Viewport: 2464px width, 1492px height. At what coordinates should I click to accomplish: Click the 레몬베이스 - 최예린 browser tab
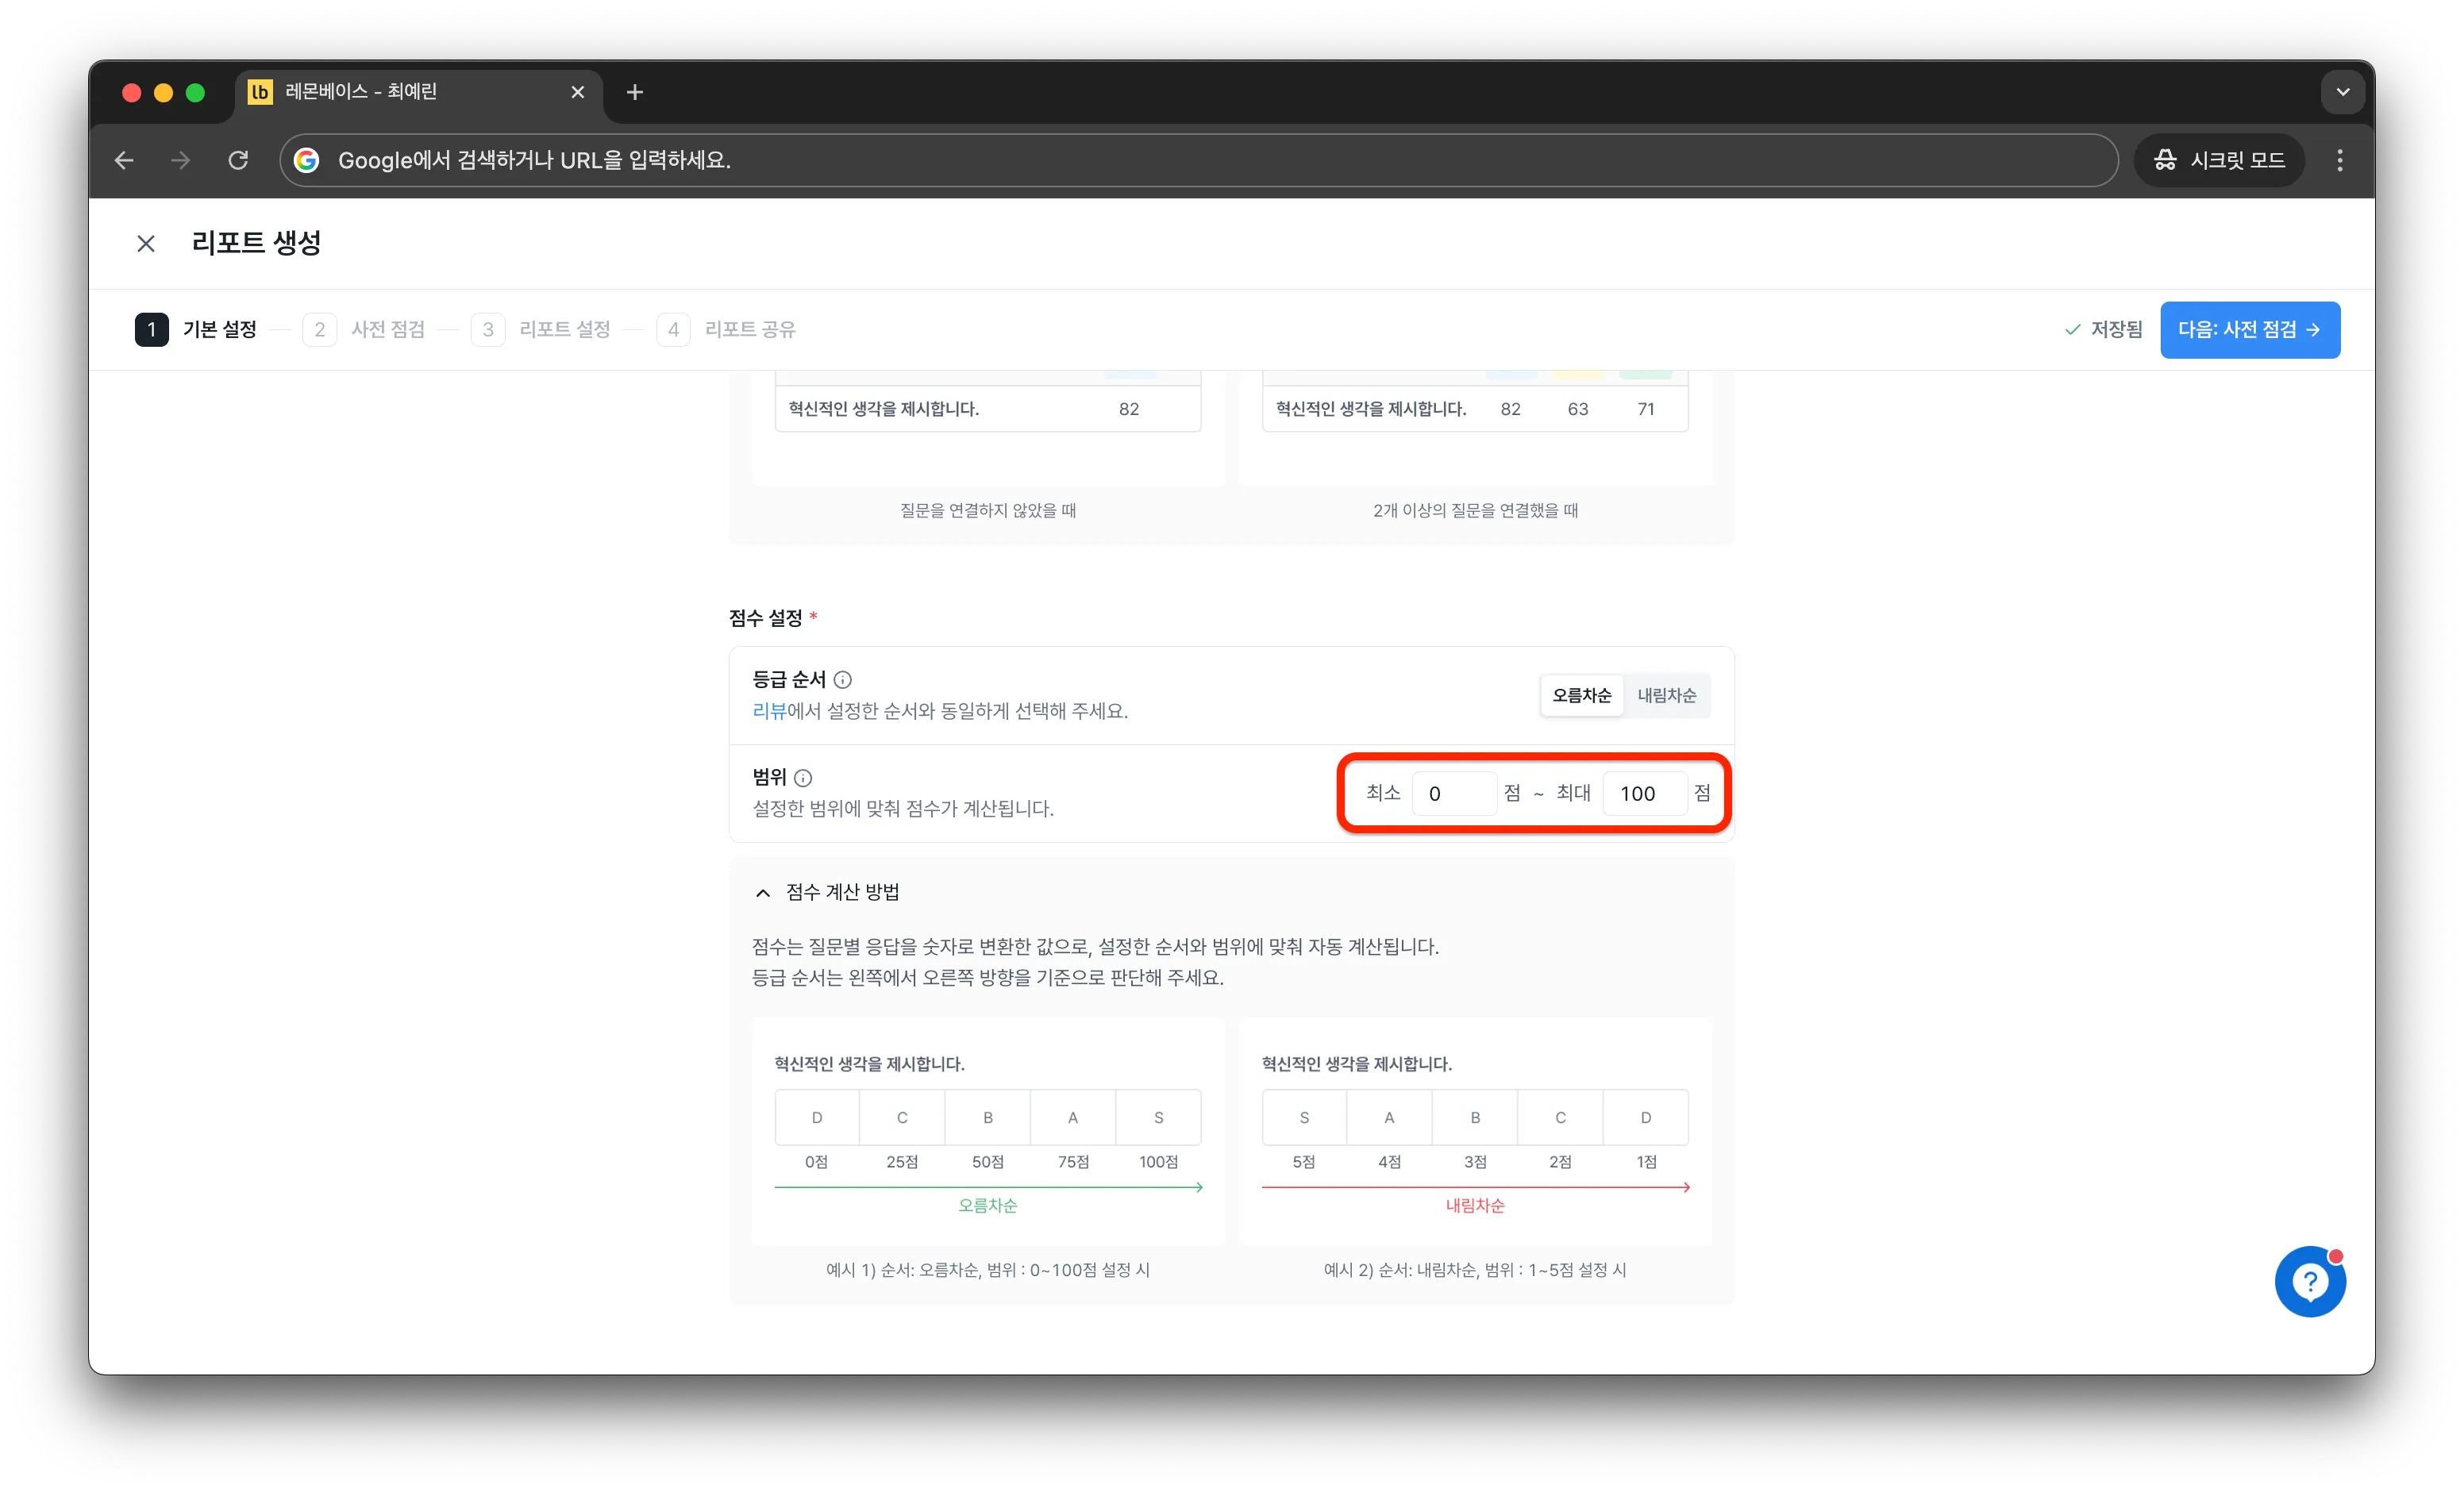pyautogui.click(x=418, y=92)
